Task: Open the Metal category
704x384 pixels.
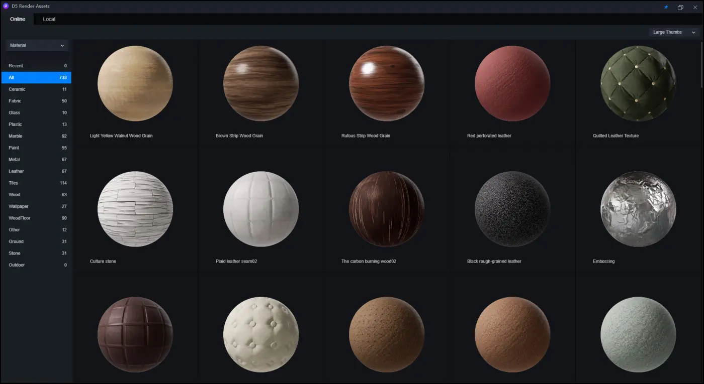Action: click(36, 160)
